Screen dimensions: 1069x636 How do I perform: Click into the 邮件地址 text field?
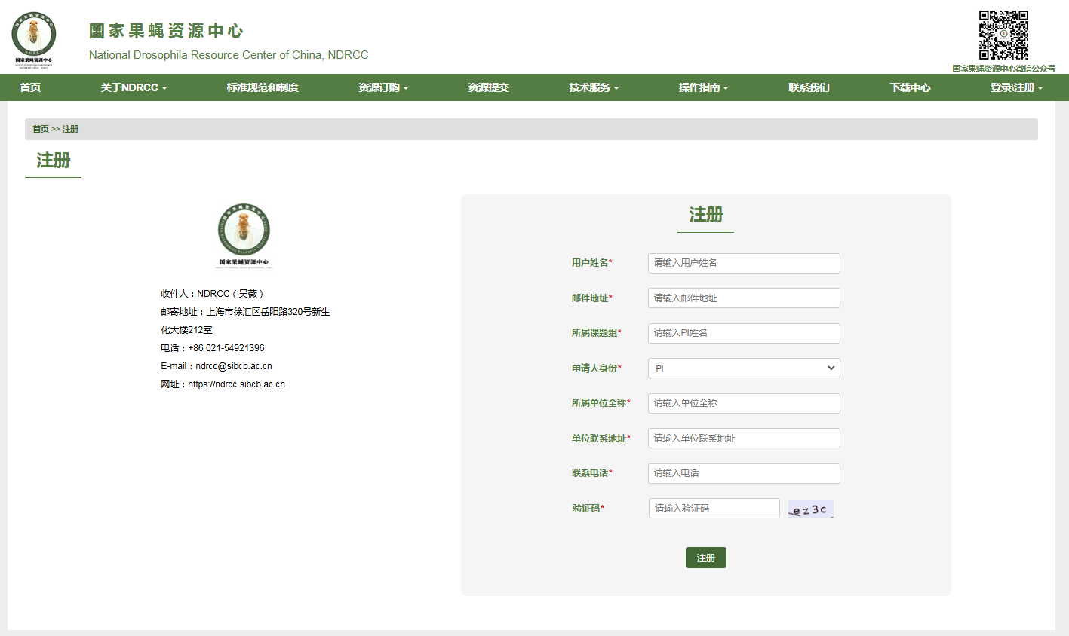pos(743,298)
